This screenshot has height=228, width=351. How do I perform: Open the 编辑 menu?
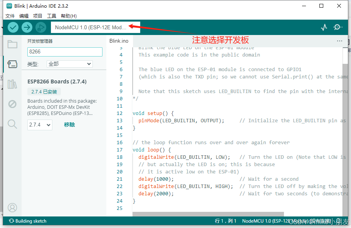coord(24,16)
